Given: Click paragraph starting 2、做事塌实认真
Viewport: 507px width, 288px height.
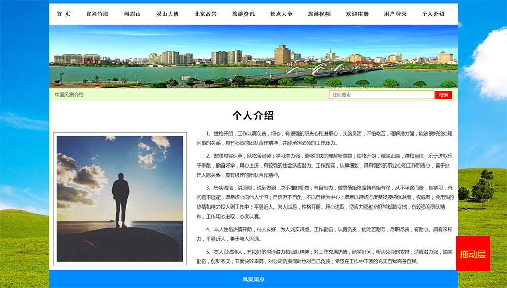Looking at the screenshot, I should [x=325, y=166].
